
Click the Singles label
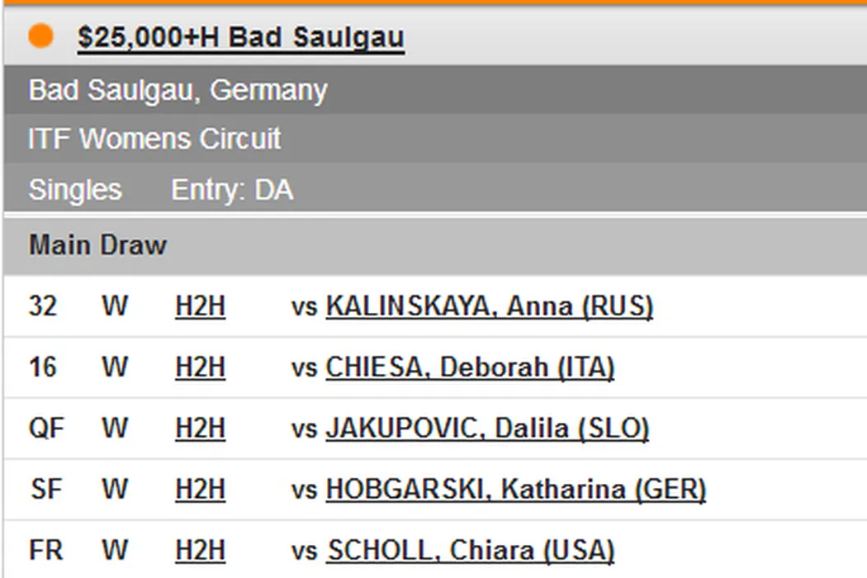tap(75, 191)
